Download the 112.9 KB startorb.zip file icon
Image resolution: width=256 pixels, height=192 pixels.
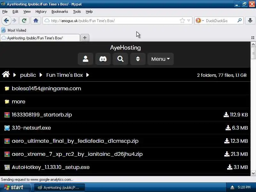[x=226, y=115]
